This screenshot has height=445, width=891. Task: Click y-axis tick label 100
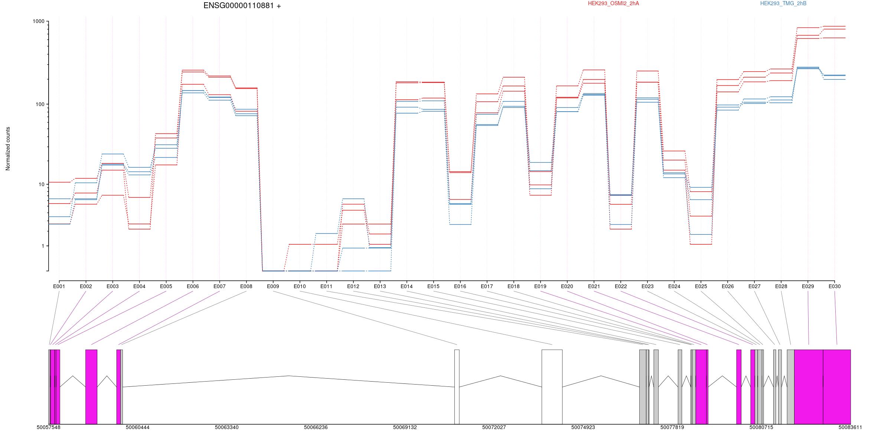pyautogui.click(x=40, y=104)
